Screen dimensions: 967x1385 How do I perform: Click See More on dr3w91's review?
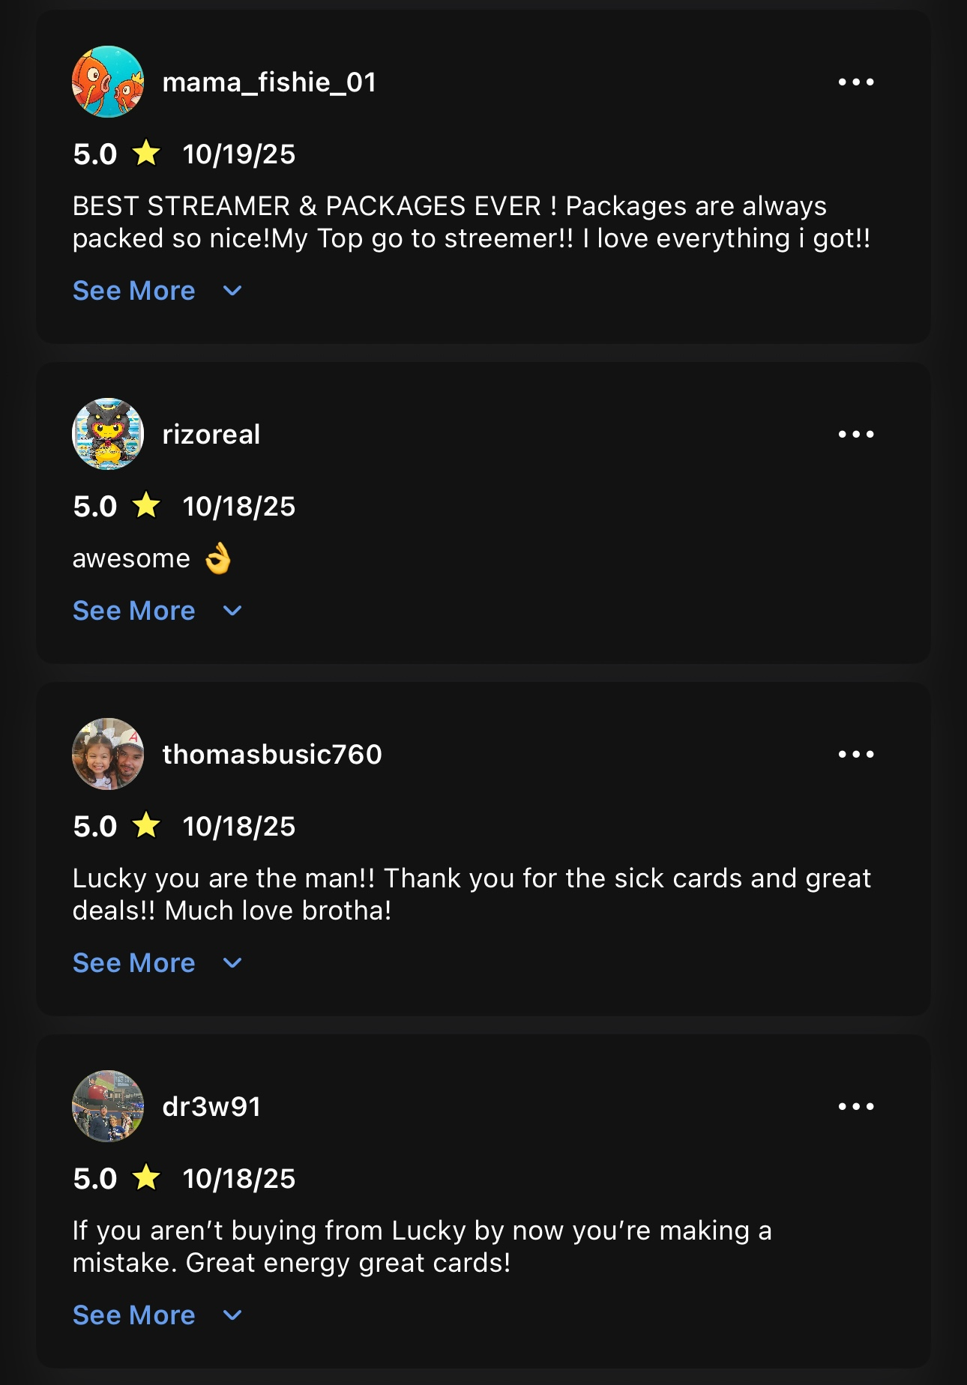point(134,1315)
